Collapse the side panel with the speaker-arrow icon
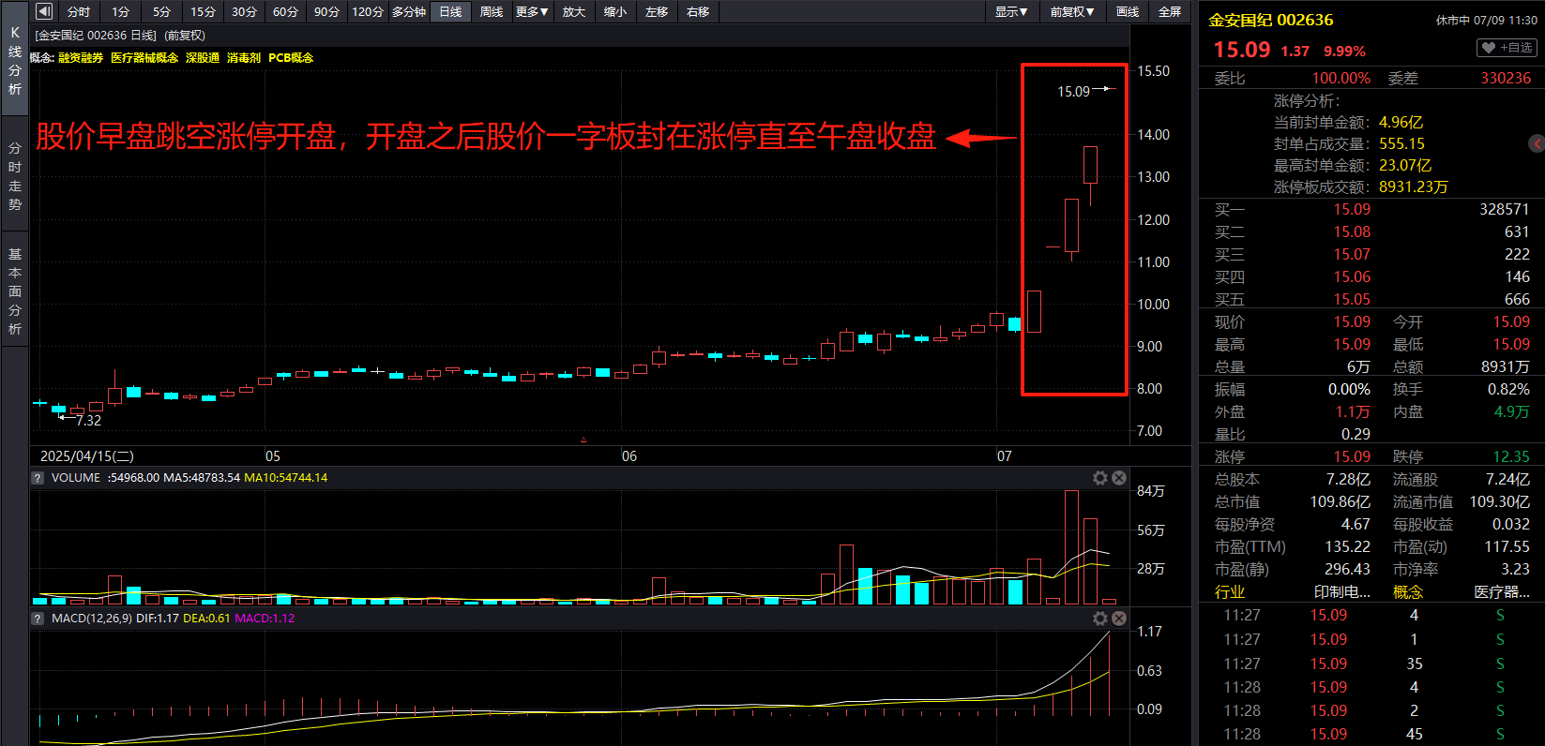The image size is (1545, 746). (x=43, y=11)
